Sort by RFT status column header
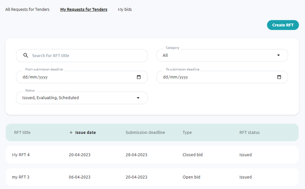Image resolution: width=305 pixels, height=189 pixels. [250, 132]
